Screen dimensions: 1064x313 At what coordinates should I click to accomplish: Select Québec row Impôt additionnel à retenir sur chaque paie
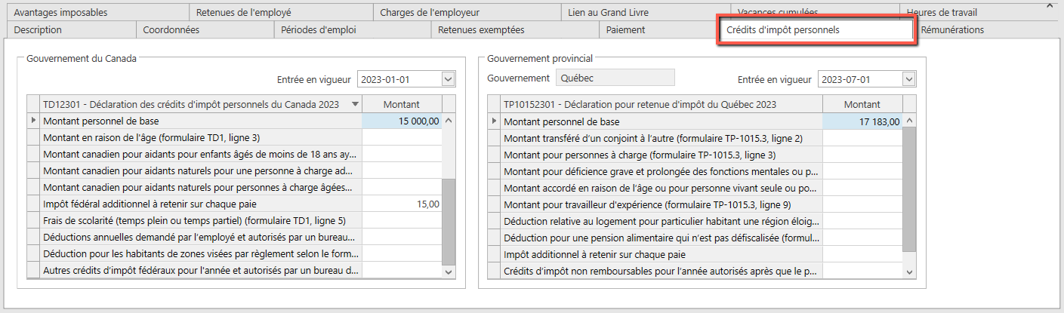662,253
